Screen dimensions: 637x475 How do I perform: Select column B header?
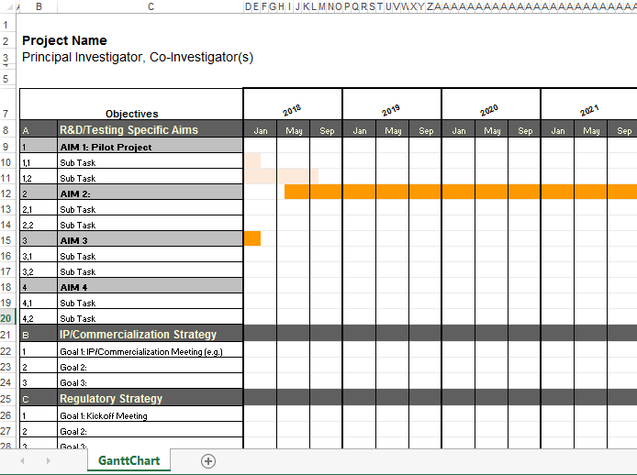point(39,6)
